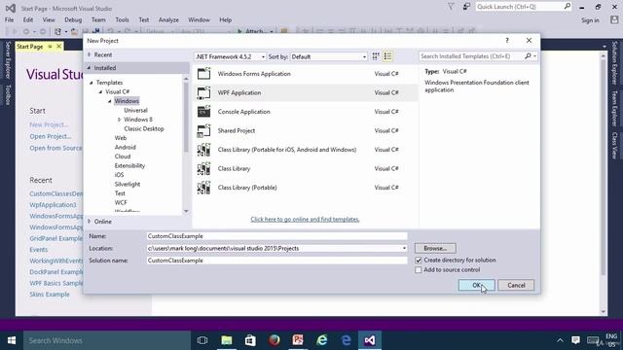
Task: Select the Class Library (Portable) template
Action: tap(305, 188)
